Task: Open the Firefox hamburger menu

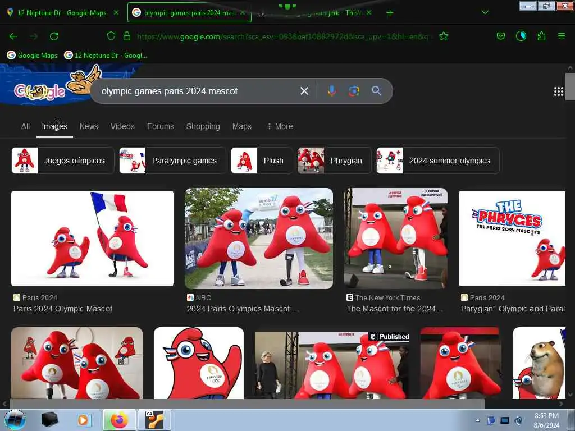Action: pyautogui.click(x=562, y=36)
